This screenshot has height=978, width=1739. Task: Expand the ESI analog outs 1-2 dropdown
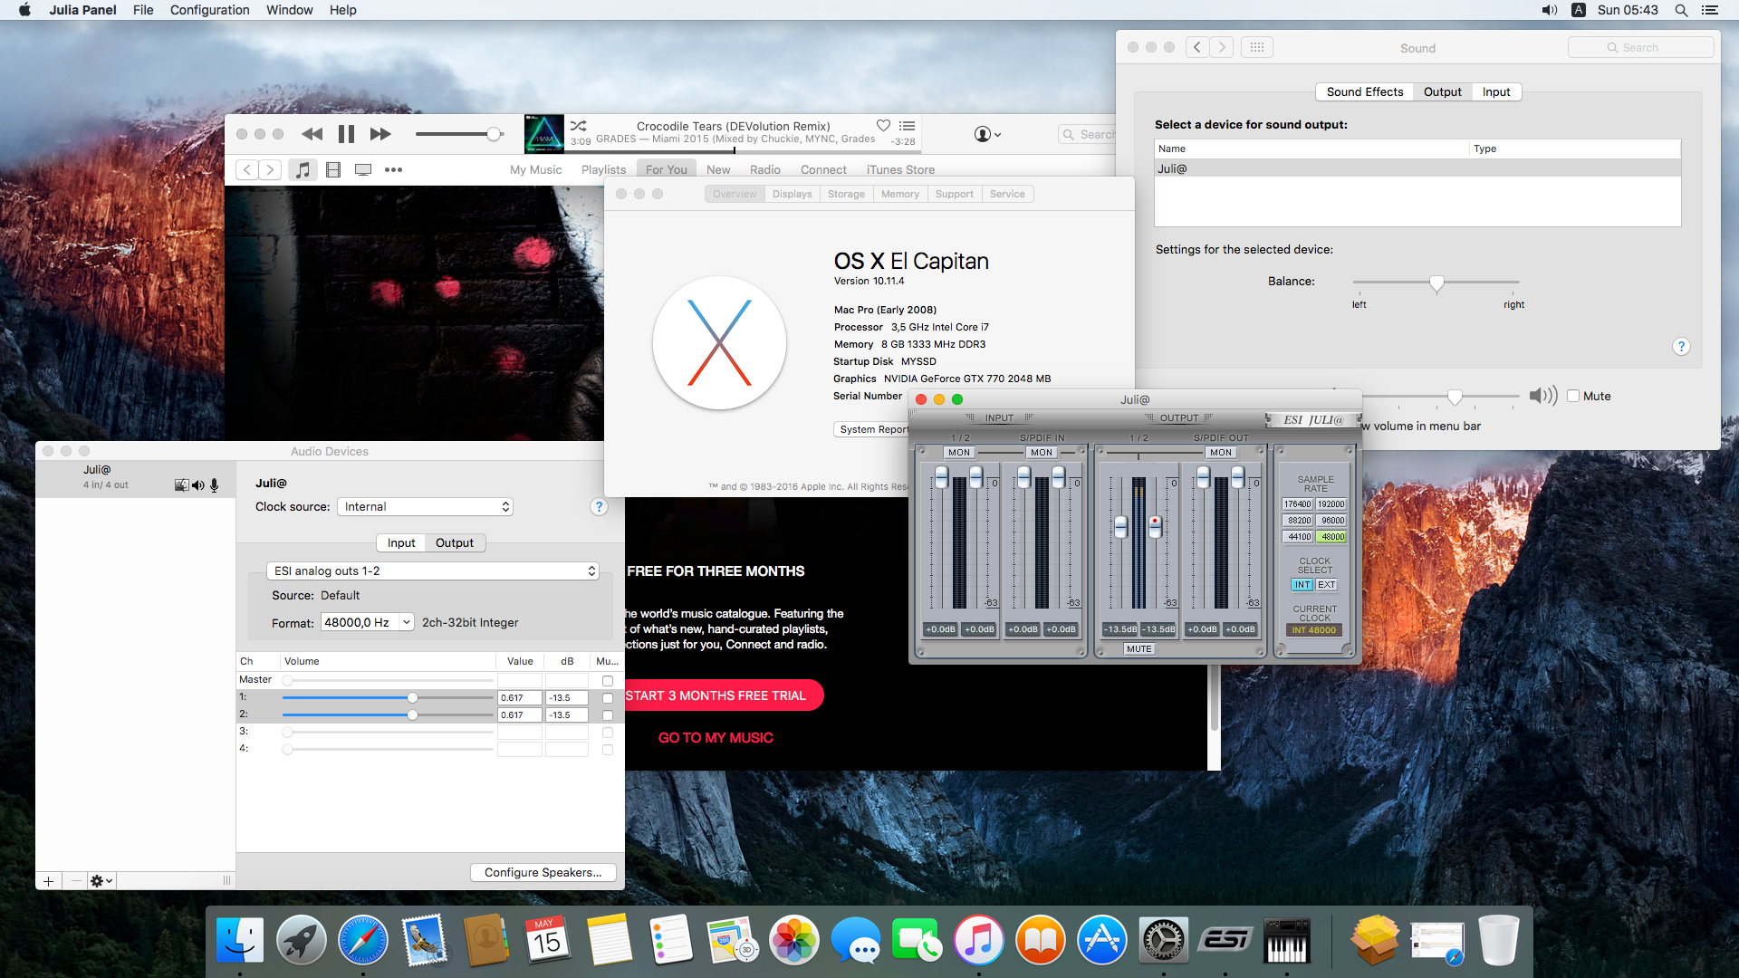coord(433,571)
